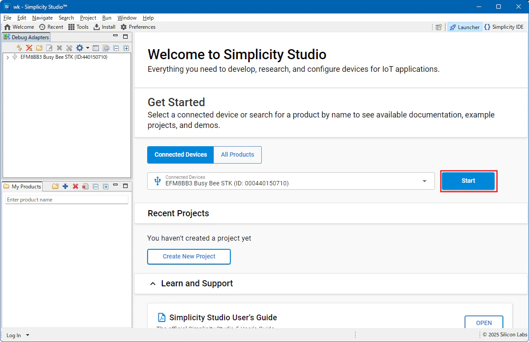Collapse all in Debug Adapters panel

coord(116,48)
